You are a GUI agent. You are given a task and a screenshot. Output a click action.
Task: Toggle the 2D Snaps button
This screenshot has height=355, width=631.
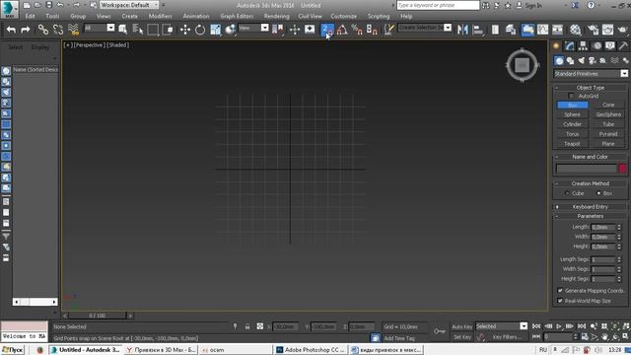click(327, 30)
